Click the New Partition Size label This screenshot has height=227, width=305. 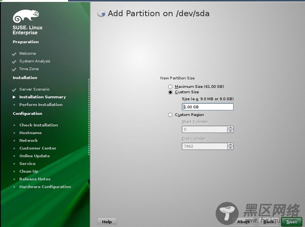(178, 78)
